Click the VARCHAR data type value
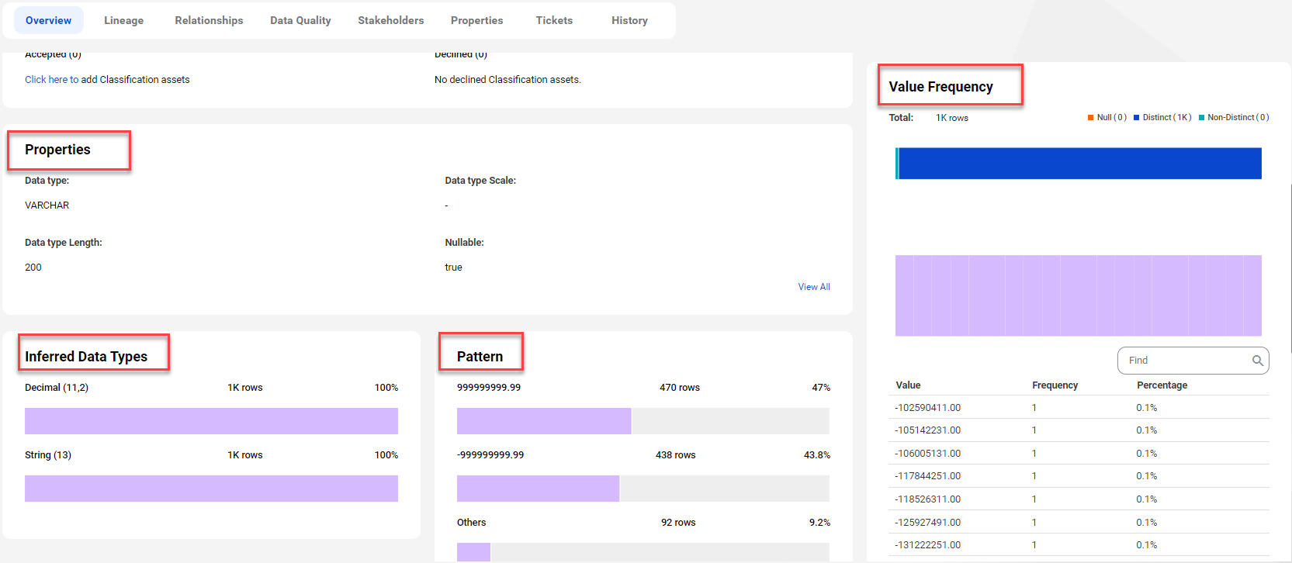 pos(47,206)
